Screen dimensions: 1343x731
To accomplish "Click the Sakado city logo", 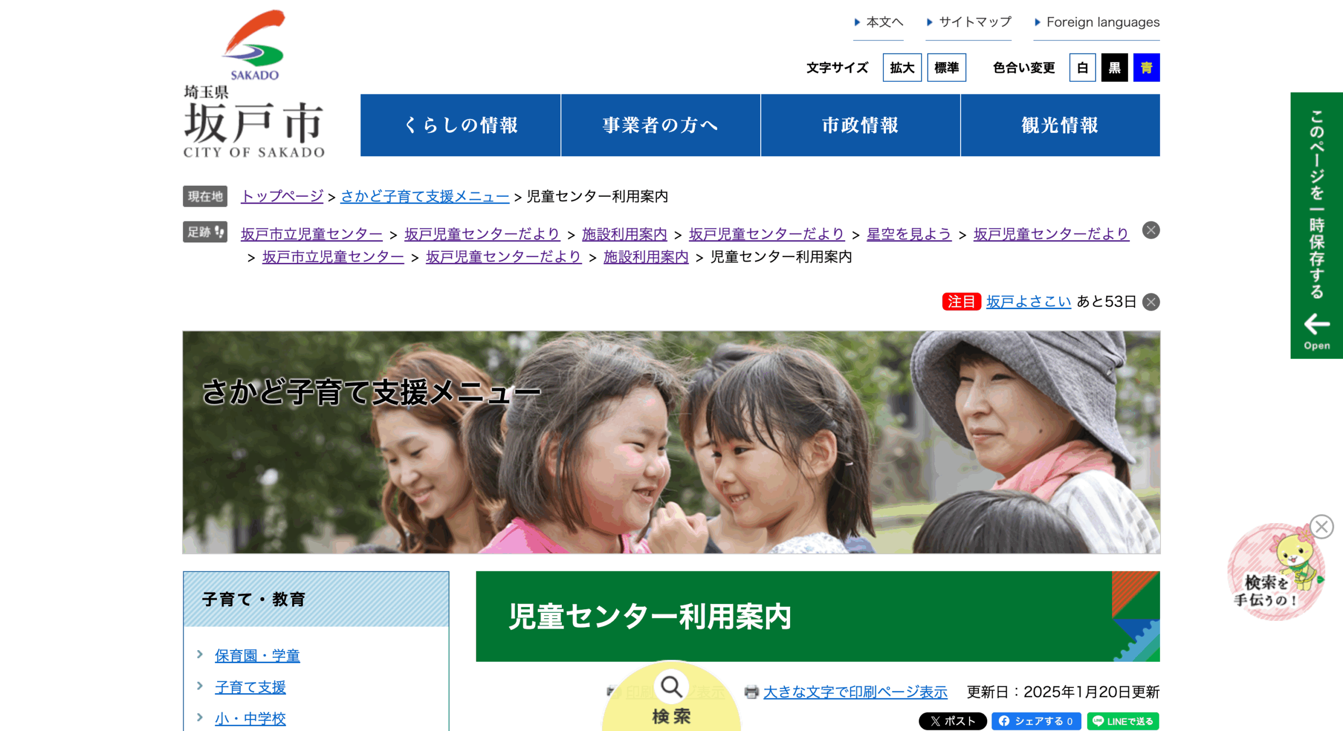I will click(x=254, y=83).
